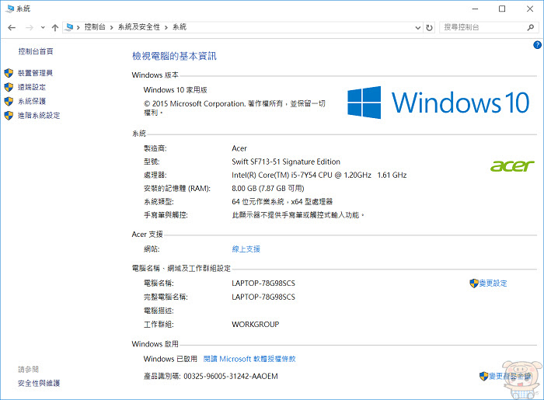
Task: Click the 搜尋控制台 search field
Action: tap(489, 27)
